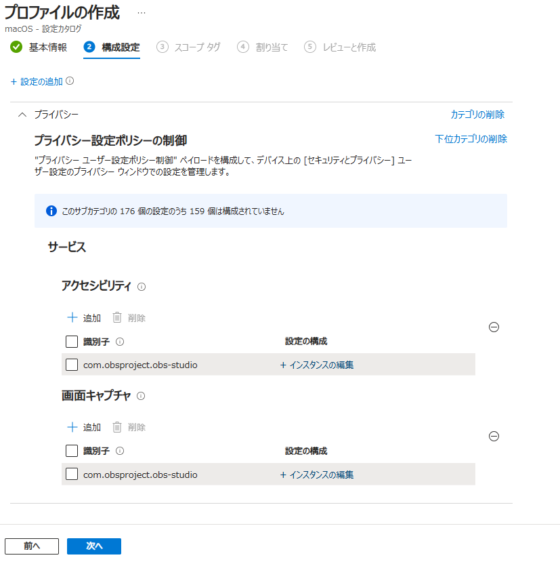Click plus 追加 under アクセシビリティ

coord(84,318)
